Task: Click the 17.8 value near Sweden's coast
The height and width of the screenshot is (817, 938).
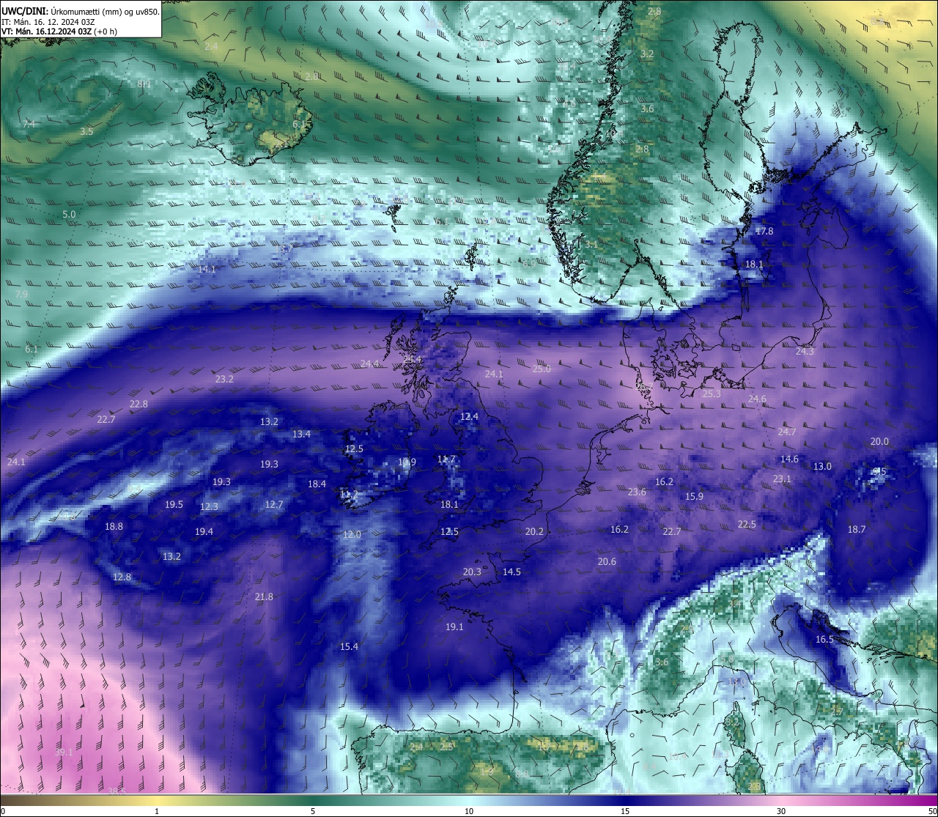Action: pos(764,231)
